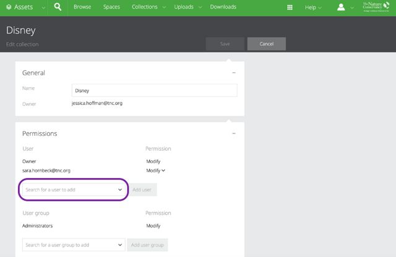396x257 pixels.
Task: Cancel editing the collection
Action: 266,44
